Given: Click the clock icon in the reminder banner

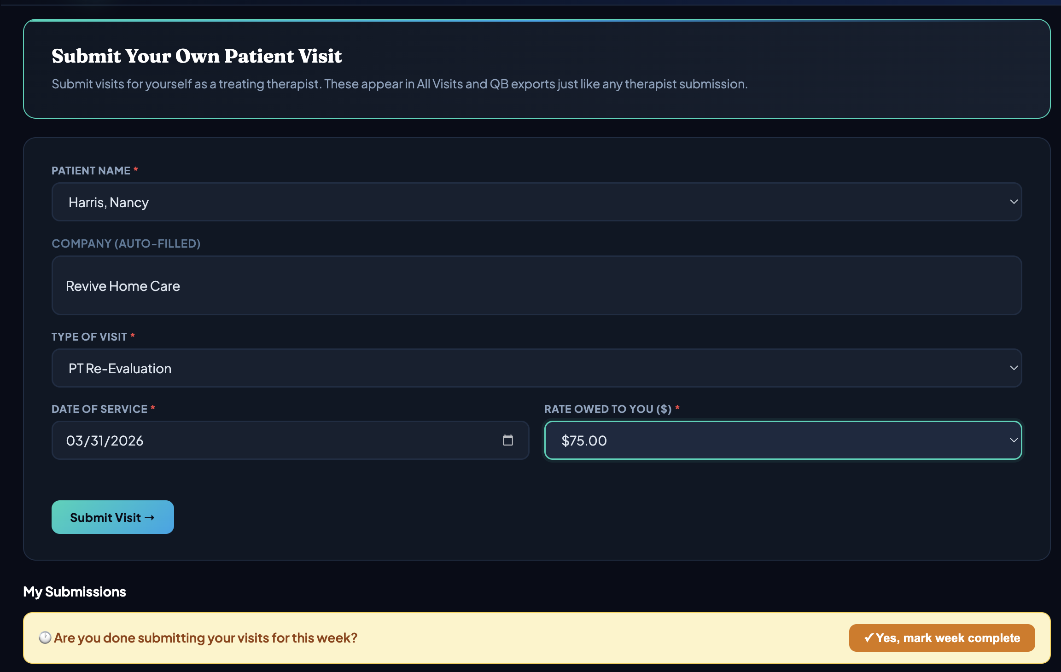Looking at the screenshot, I should (45, 638).
